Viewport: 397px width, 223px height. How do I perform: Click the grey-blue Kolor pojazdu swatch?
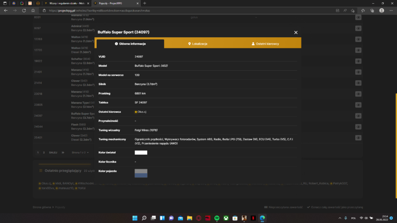[141, 173]
